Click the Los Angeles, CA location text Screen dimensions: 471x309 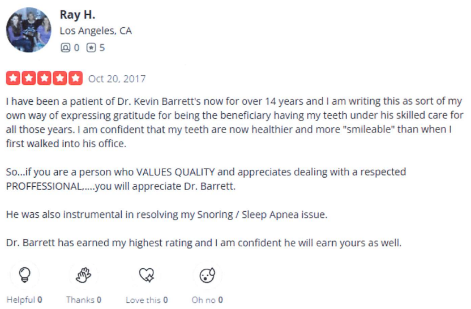(96, 31)
